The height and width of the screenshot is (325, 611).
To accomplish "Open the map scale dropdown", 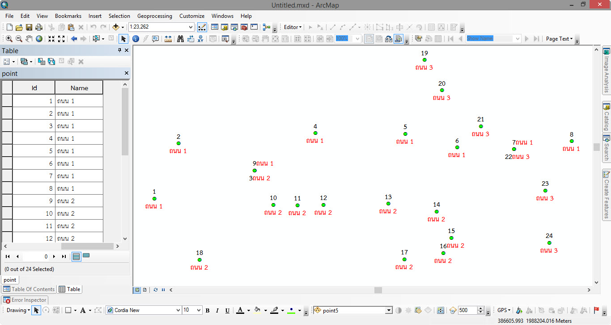I will tap(191, 27).
